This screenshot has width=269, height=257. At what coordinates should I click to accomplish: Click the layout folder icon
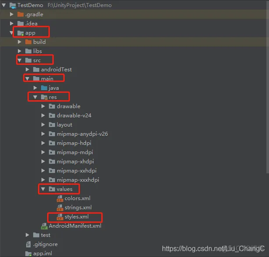[x=52, y=124]
